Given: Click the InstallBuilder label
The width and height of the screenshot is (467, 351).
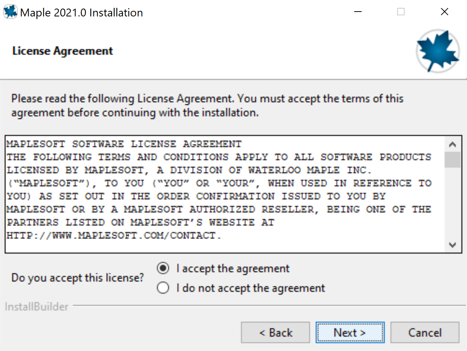Looking at the screenshot, I should [x=37, y=307].
